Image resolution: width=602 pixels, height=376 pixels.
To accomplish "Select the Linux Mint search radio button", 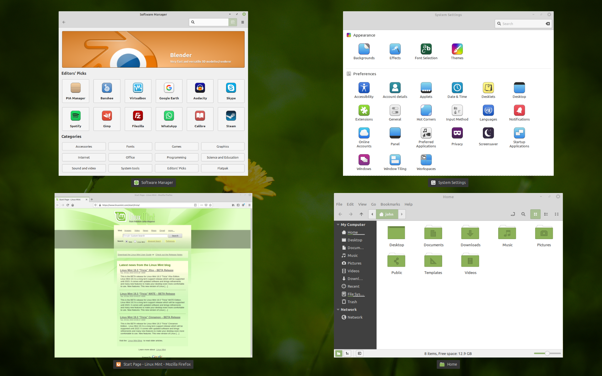I will point(135,242).
